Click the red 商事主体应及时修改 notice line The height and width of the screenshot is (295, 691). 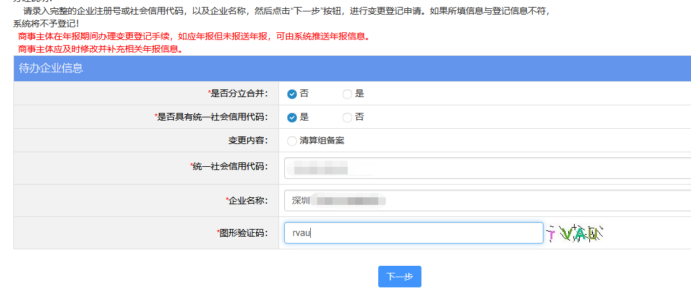tap(101, 49)
